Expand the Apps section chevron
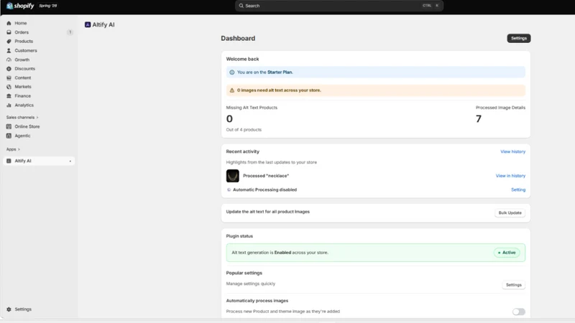 point(19,149)
